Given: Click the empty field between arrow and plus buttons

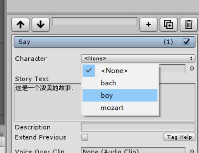Looking at the screenshot, I should pyautogui.click(x=95, y=22).
